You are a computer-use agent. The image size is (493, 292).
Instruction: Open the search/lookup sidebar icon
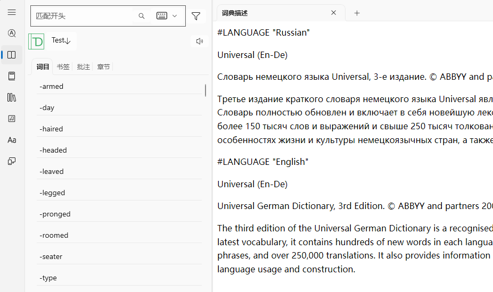(12, 34)
